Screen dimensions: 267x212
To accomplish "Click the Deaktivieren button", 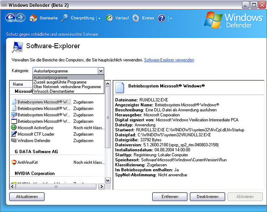I will (207, 197).
